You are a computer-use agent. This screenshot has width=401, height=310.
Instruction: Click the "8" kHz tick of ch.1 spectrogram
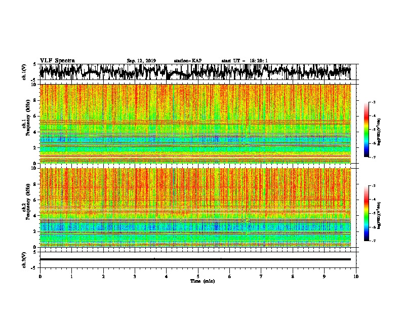(35, 100)
